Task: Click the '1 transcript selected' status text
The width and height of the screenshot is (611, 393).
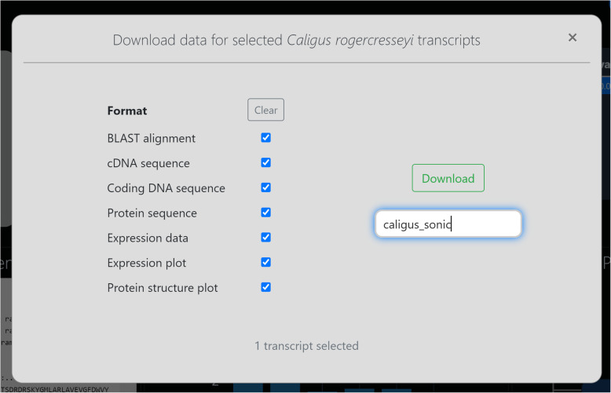Action: [x=306, y=346]
